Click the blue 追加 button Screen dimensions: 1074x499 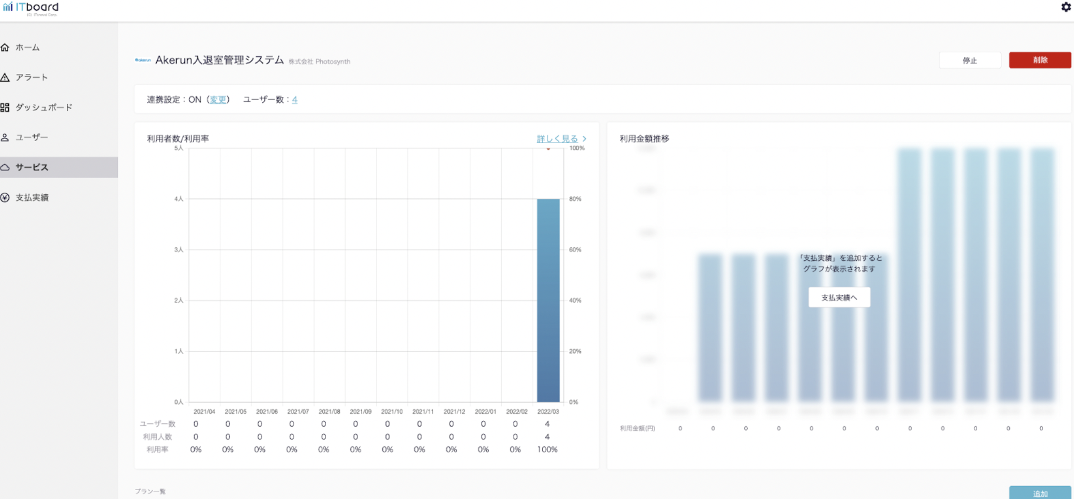click(x=1039, y=493)
